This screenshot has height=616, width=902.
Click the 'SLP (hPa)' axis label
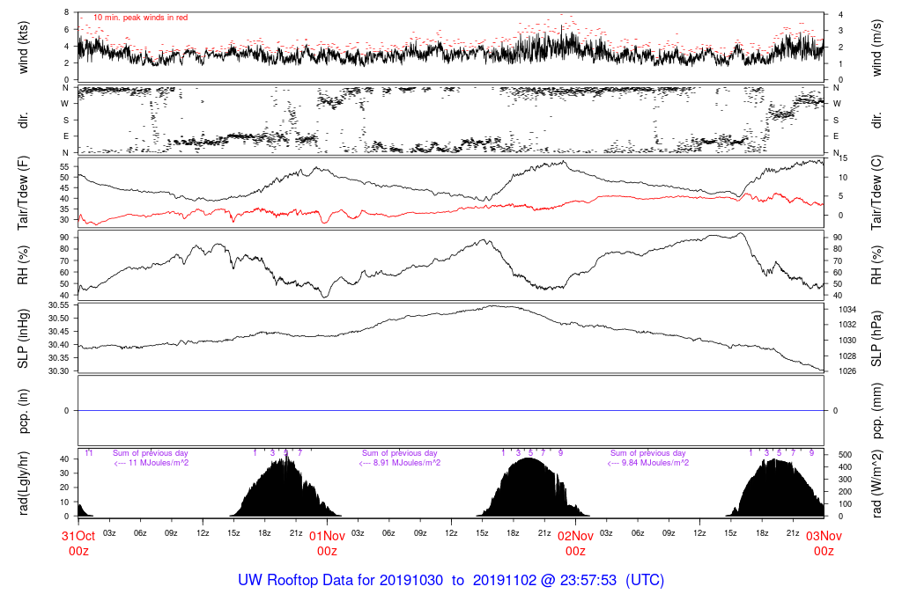877,338
